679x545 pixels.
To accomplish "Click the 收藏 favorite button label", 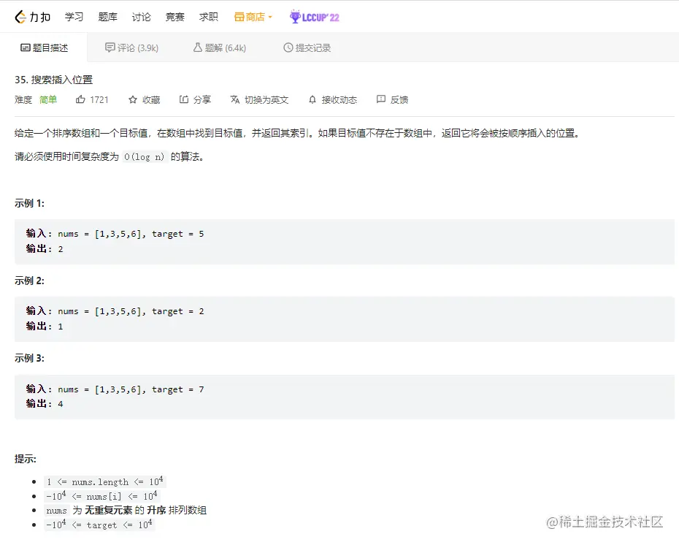I will (151, 100).
